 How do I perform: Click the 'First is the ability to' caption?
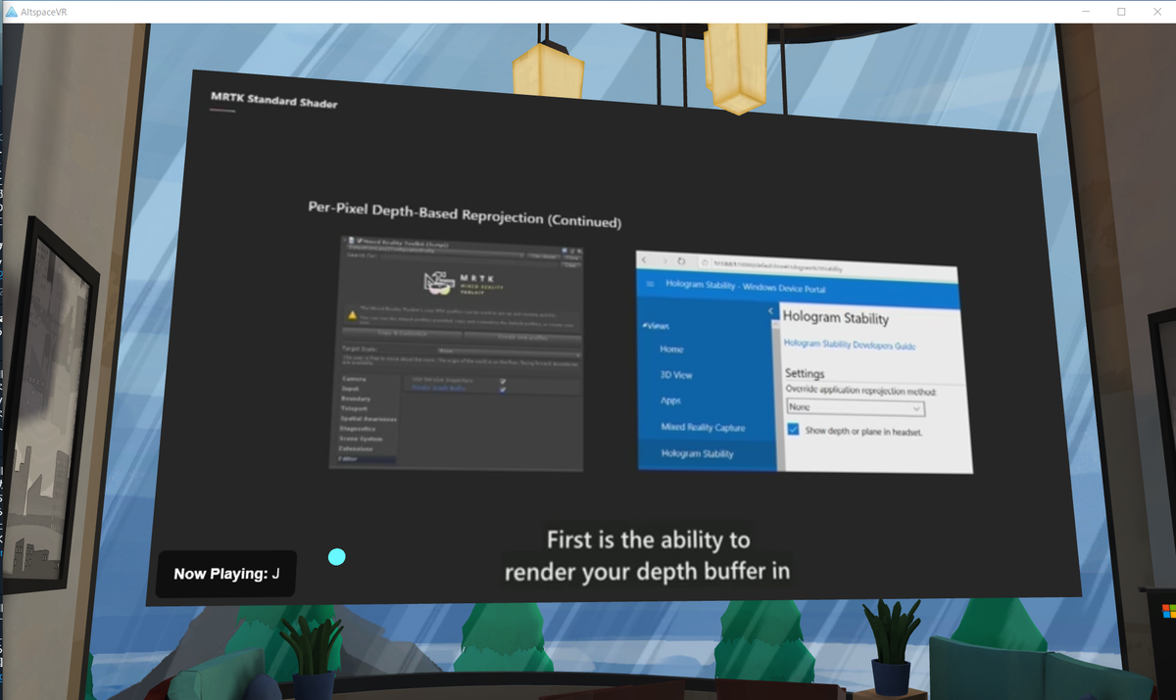click(x=648, y=539)
